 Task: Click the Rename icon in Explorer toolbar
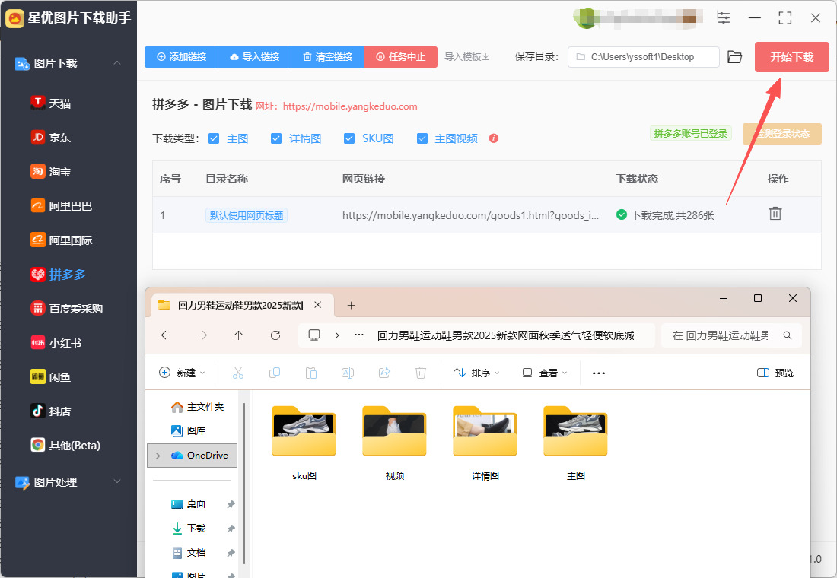pyautogui.click(x=348, y=373)
